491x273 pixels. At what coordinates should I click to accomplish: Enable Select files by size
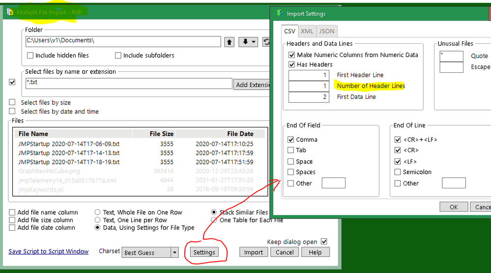(12, 102)
